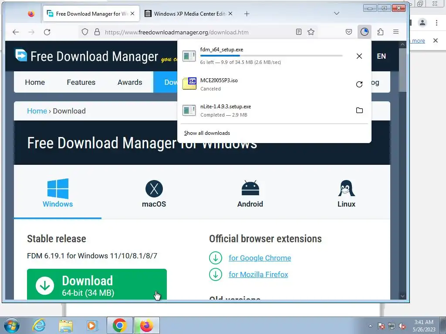The width and height of the screenshot is (446, 334).
Task: Open the EN language selector
Action: [381, 56]
